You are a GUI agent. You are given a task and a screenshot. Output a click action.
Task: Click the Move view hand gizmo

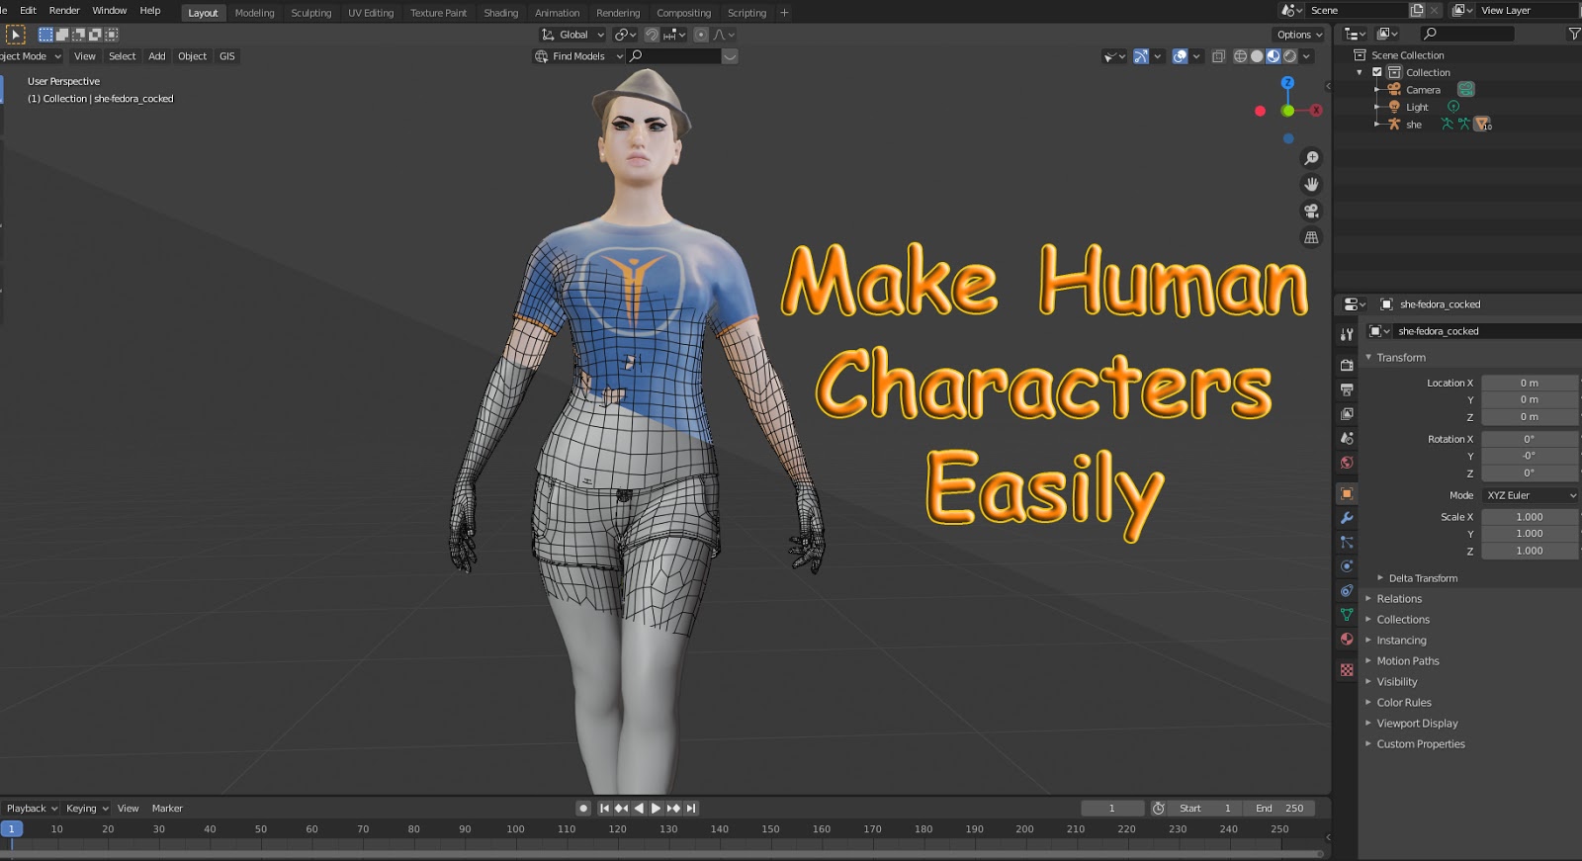point(1311,184)
